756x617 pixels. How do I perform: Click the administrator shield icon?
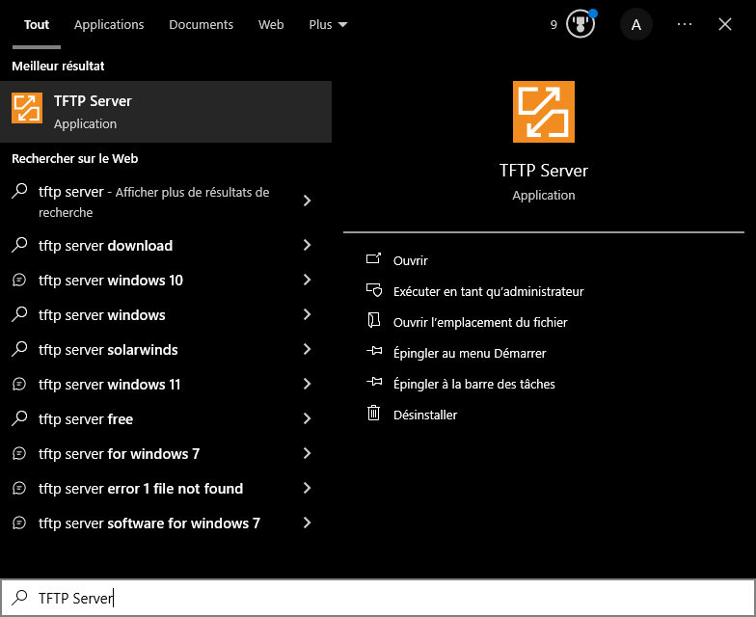[x=374, y=291]
